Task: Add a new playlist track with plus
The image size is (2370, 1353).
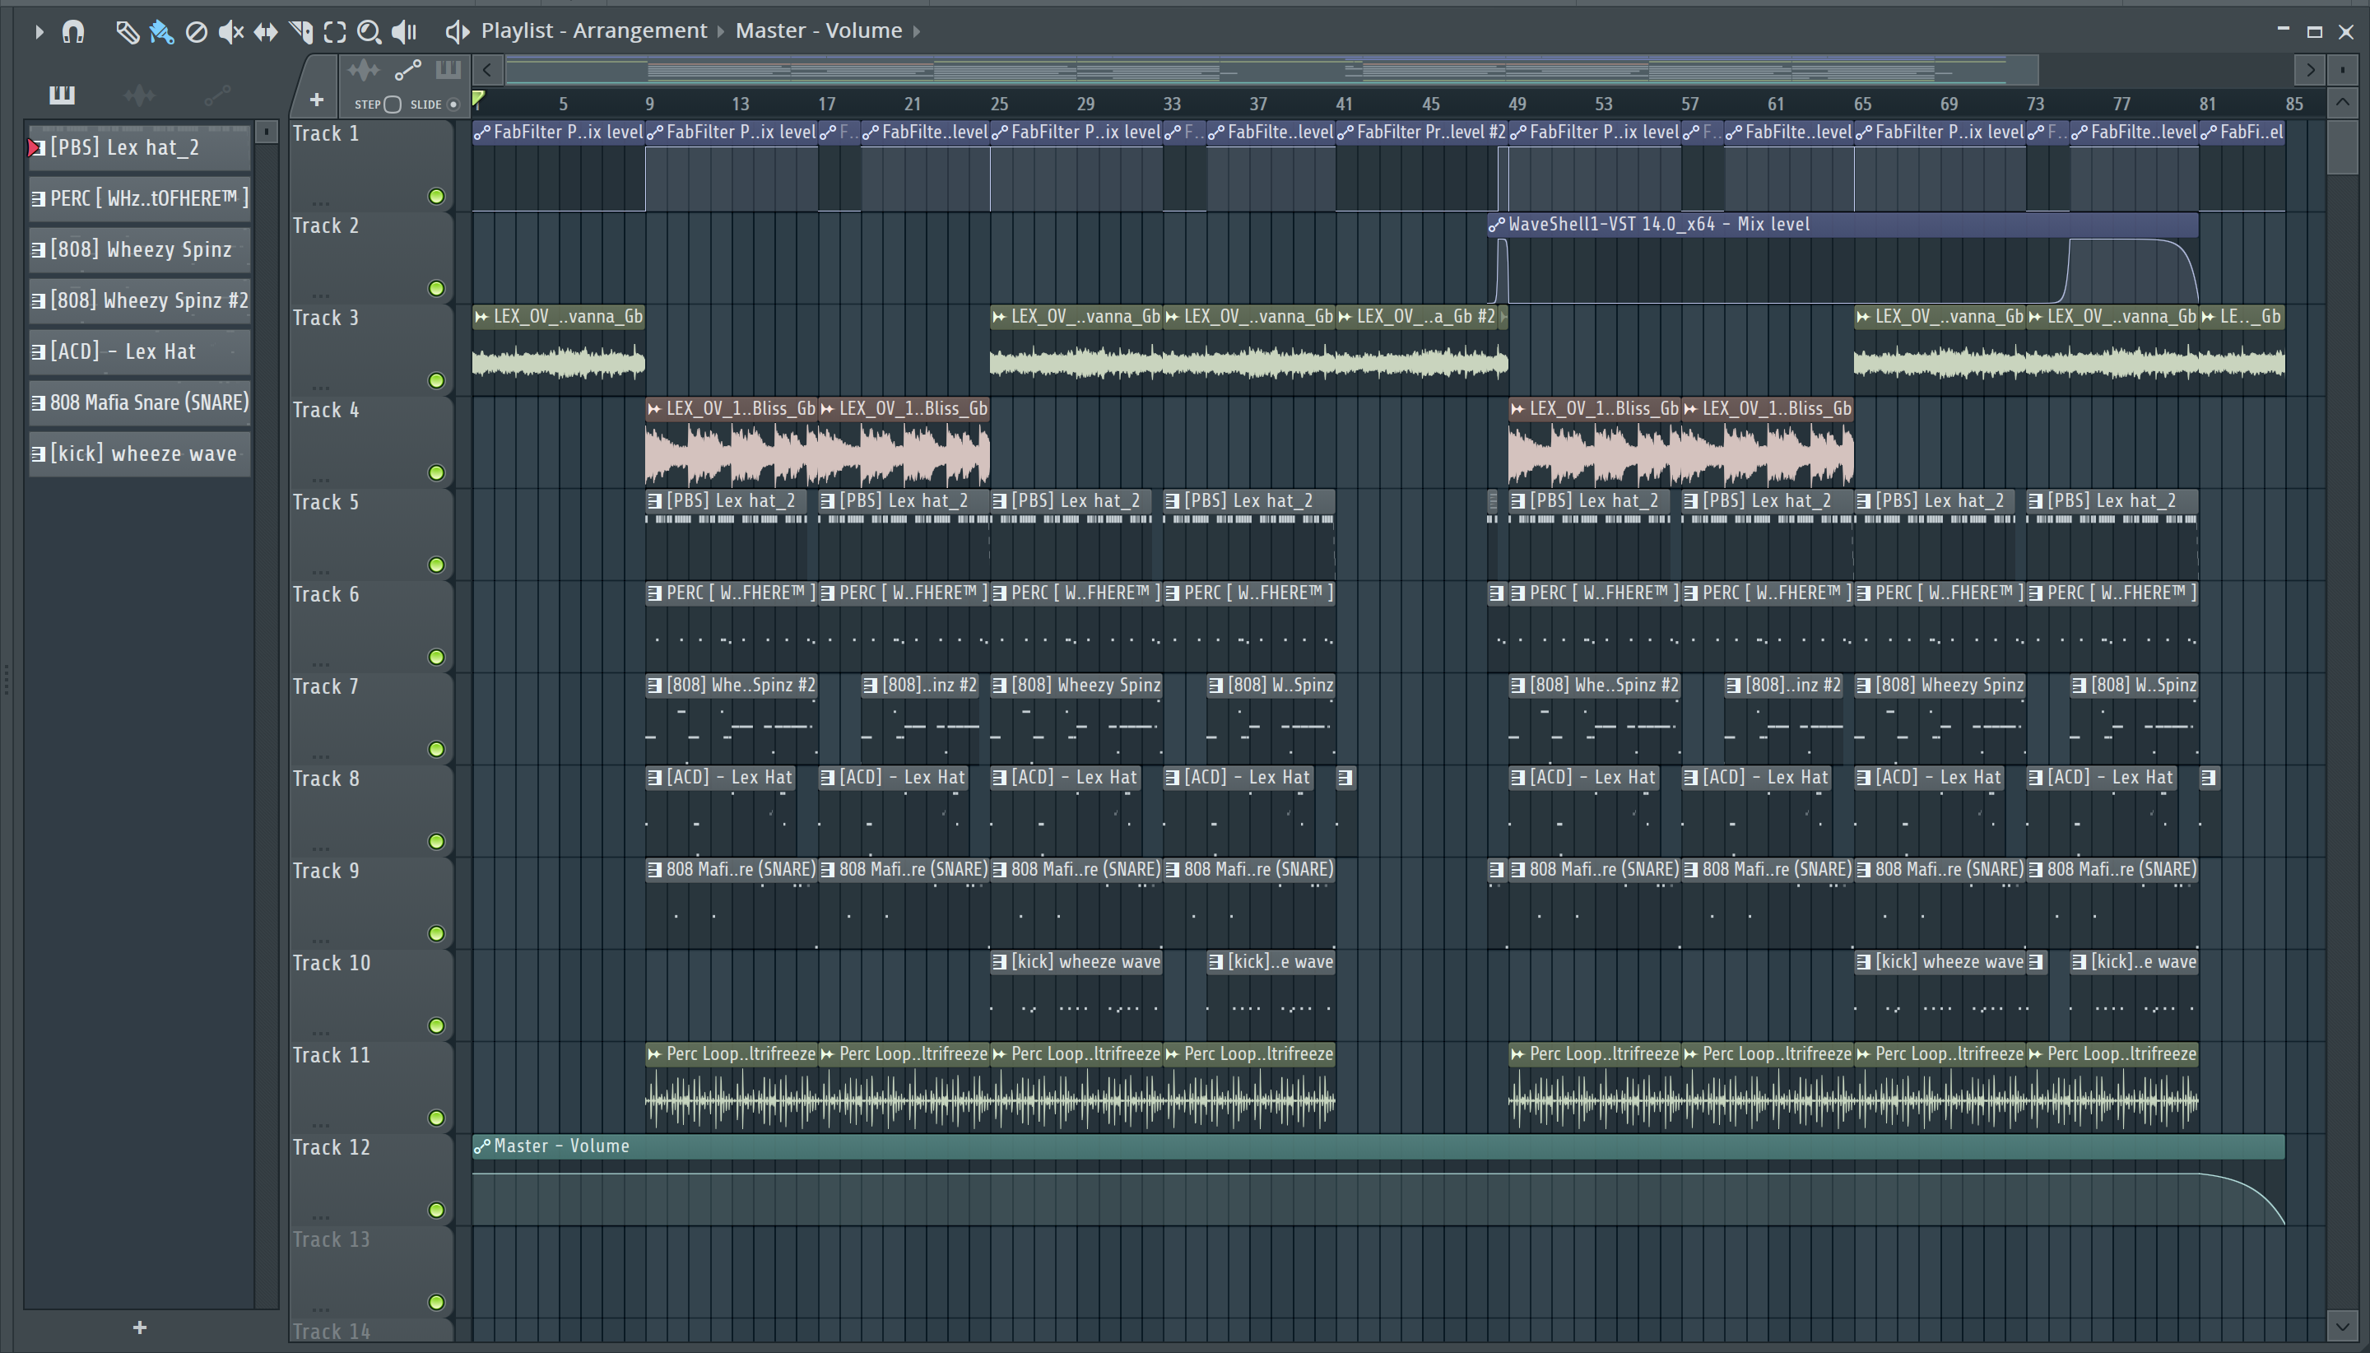Action: (x=316, y=100)
